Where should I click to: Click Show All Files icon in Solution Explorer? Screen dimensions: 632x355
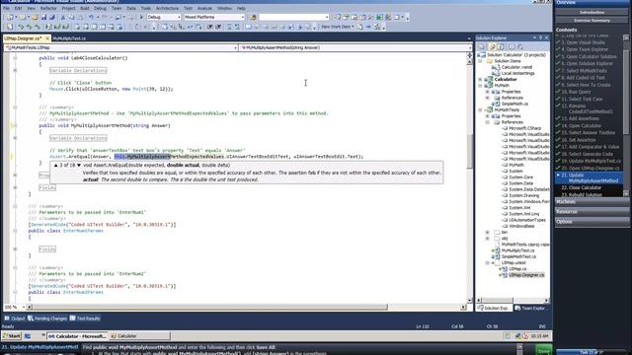pyautogui.click(x=493, y=46)
